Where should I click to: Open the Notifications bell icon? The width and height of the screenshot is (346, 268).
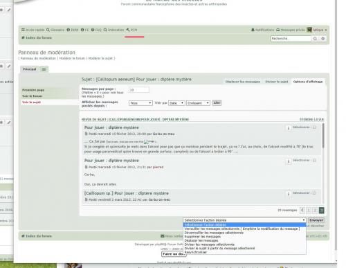pos(253,30)
